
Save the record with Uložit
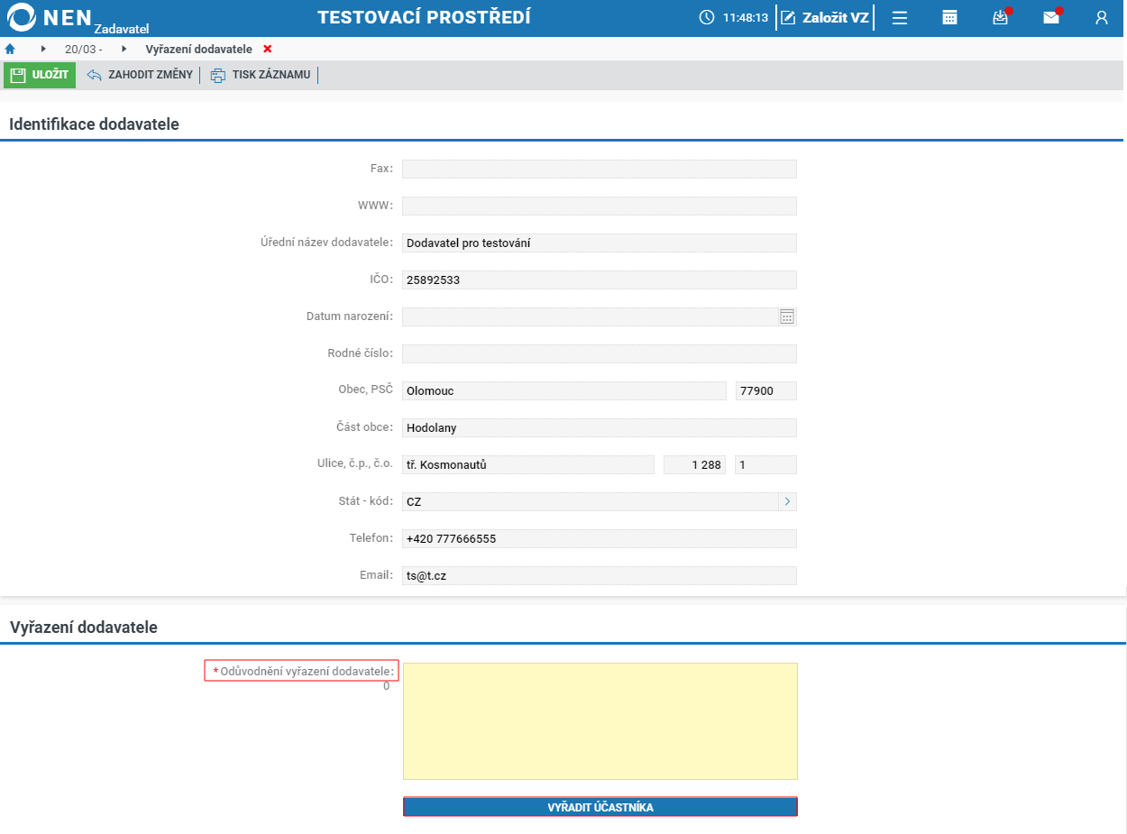pyautogui.click(x=40, y=75)
